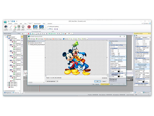The width and height of the screenshot is (154, 116).
Task: Move image to Bottom in dialog toolbar
Action: tap(84, 39)
